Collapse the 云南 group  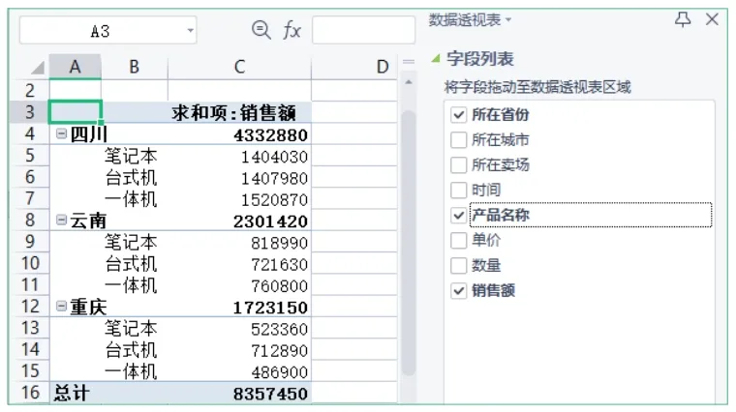(x=61, y=220)
